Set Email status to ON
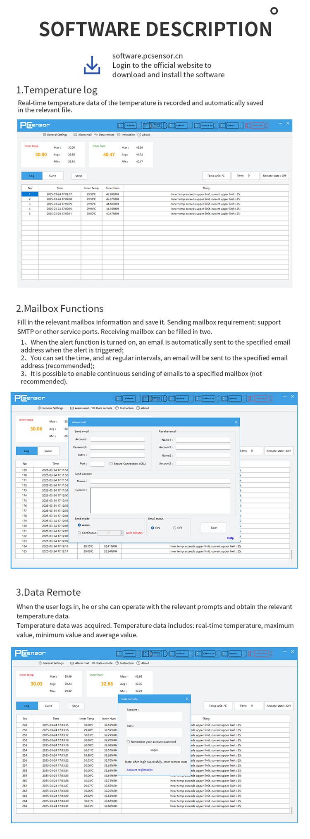The height and width of the screenshot is (839, 310). [153, 528]
